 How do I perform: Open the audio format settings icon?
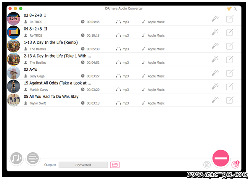coord(207,165)
